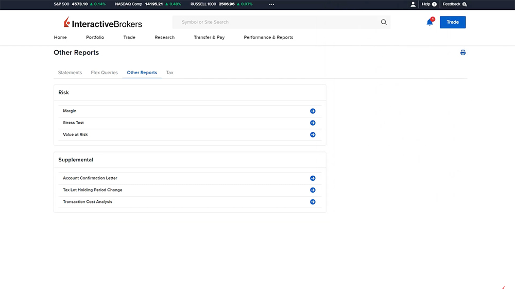The height and width of the screenshot is (289, 515).
Task: Click the Value at Risk arrow icon
Action: (313, 135)
